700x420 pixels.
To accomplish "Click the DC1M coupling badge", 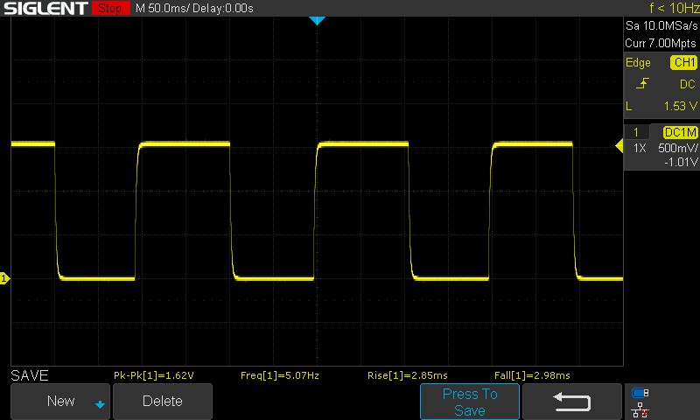I will tap(680, 132).
